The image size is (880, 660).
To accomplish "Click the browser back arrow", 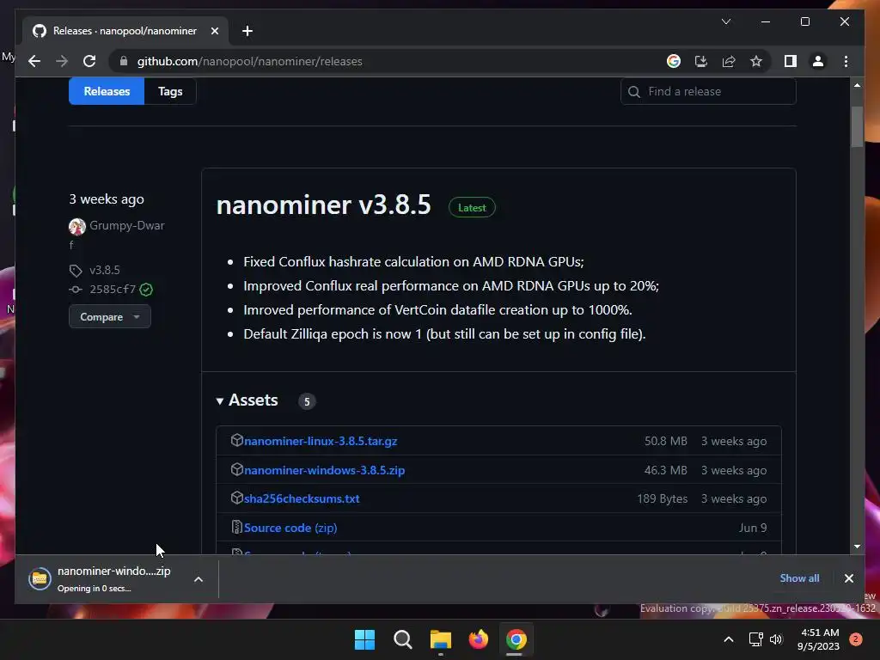I will click(34, 61).
